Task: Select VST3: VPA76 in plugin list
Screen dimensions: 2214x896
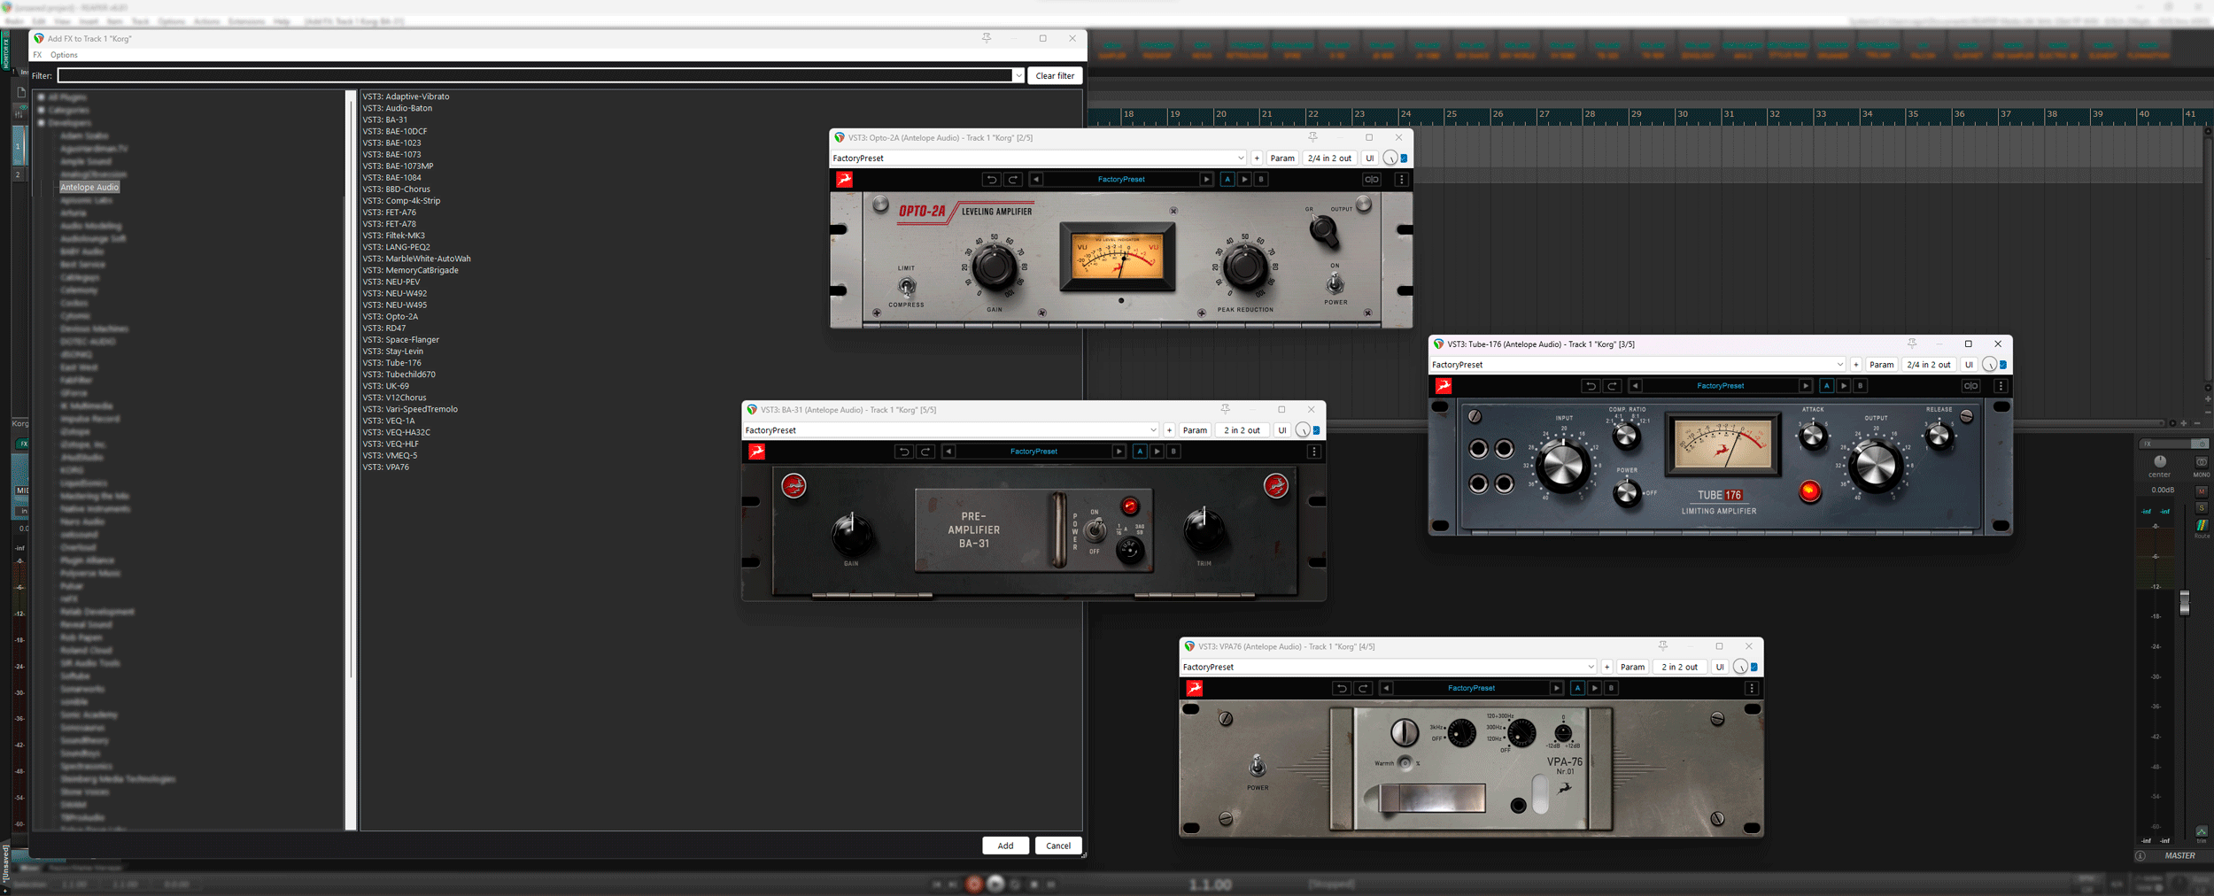Action: pyautogui.click(x=385, y=467)
